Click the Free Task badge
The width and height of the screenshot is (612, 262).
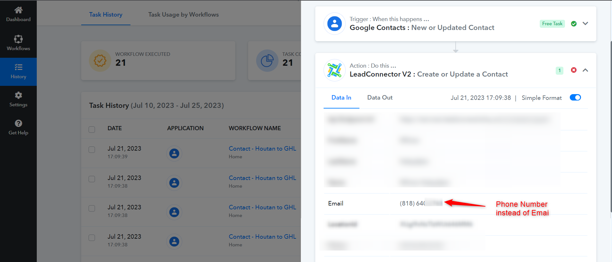(x=552, y=24)
